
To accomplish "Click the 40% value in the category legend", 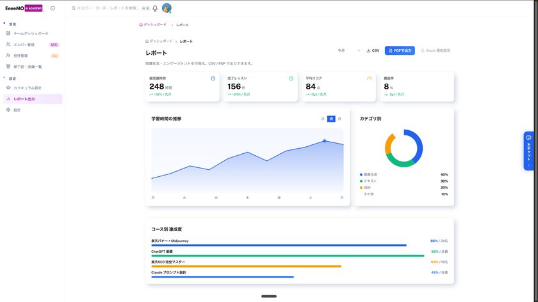I will click(444, 174).
